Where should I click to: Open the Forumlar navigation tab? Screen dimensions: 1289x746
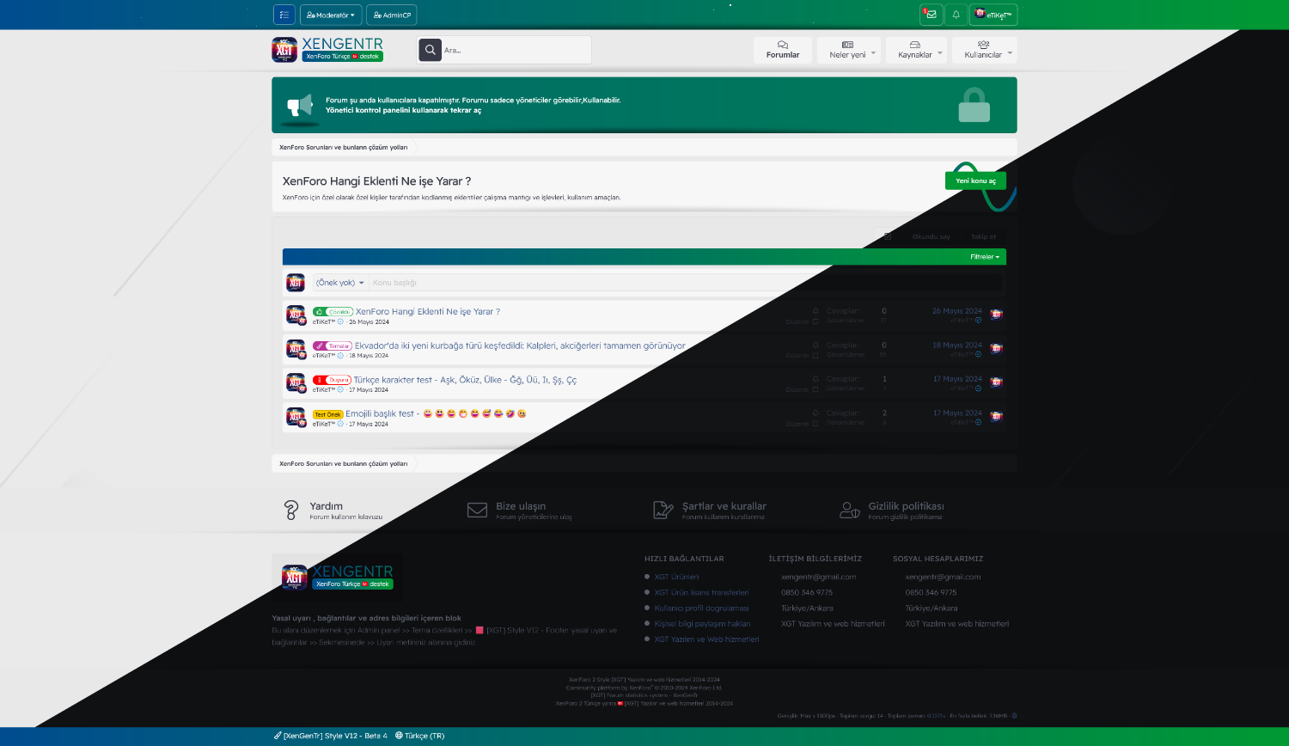coord(782,50)
